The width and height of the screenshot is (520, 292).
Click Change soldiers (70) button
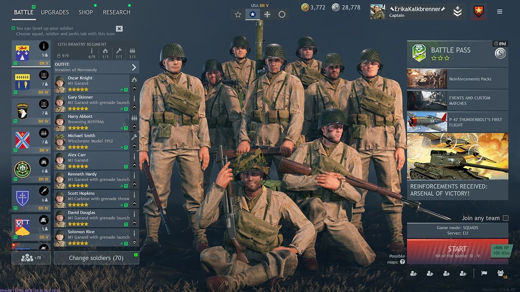pyautogui.click(x=96, y=258)
